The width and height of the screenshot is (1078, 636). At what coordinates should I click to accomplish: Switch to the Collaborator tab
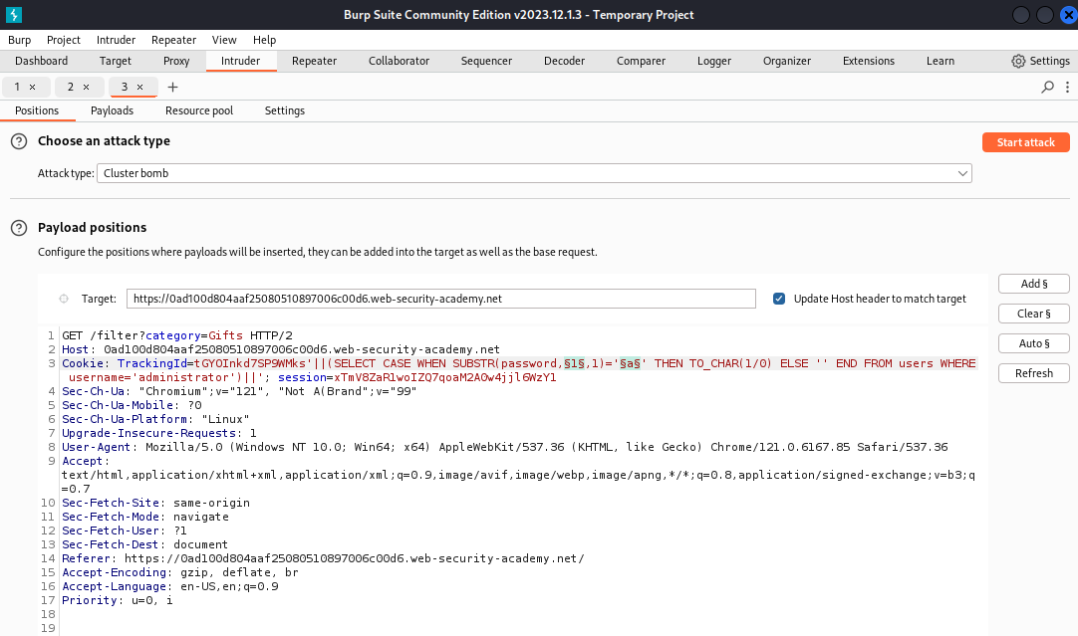coord(399,61)
